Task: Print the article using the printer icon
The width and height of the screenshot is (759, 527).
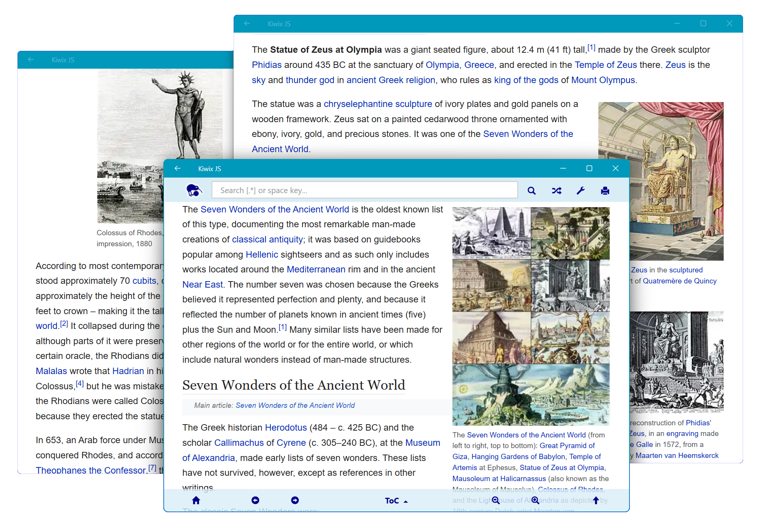Action: (x=605, y=191)
